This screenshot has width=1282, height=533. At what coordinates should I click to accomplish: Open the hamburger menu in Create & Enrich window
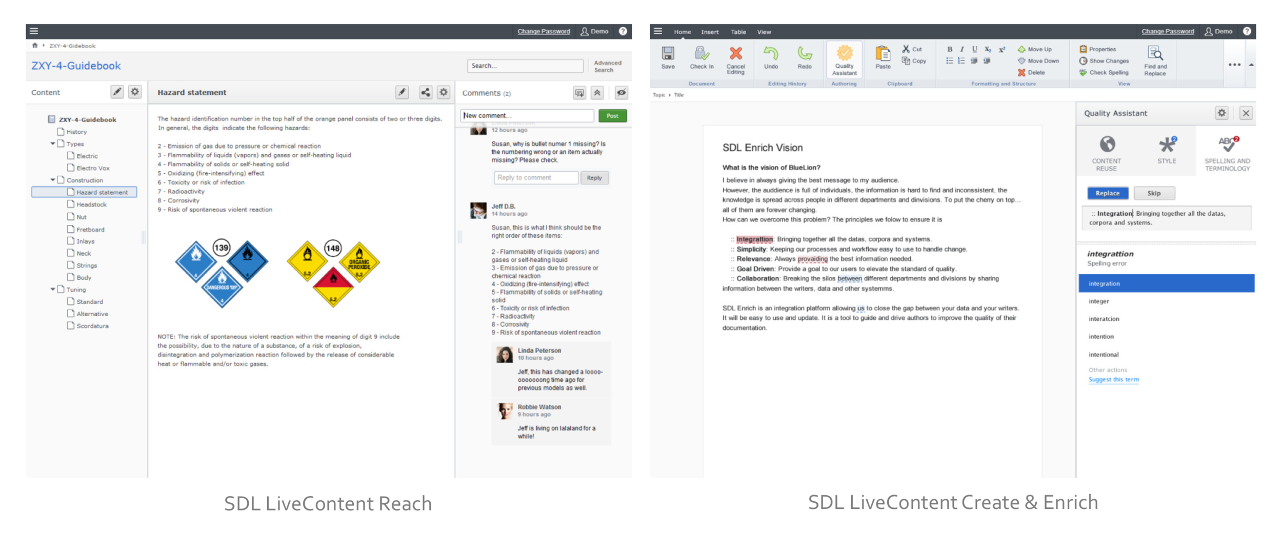pyautogui.click(x=658, y=31)
